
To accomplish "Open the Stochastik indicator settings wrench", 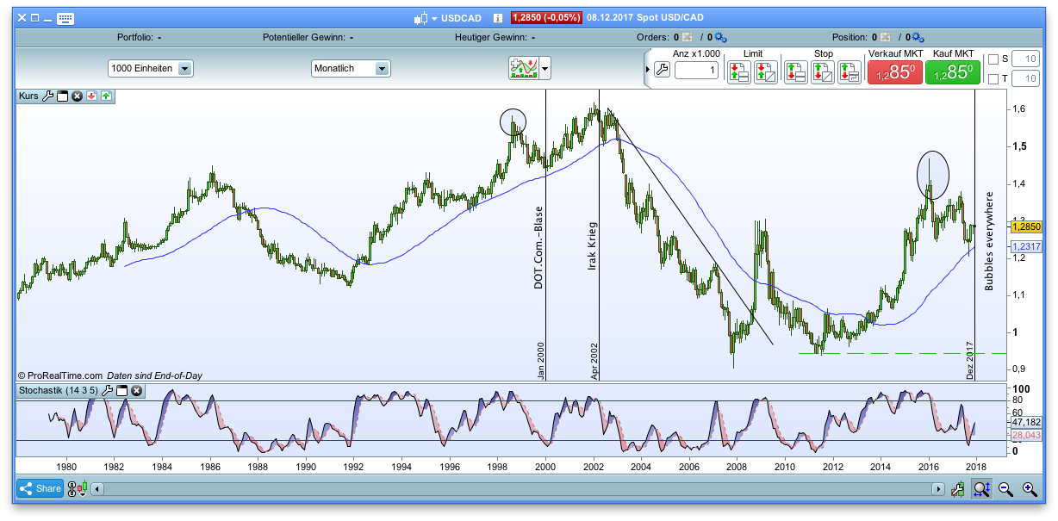I will coord(108,390).
